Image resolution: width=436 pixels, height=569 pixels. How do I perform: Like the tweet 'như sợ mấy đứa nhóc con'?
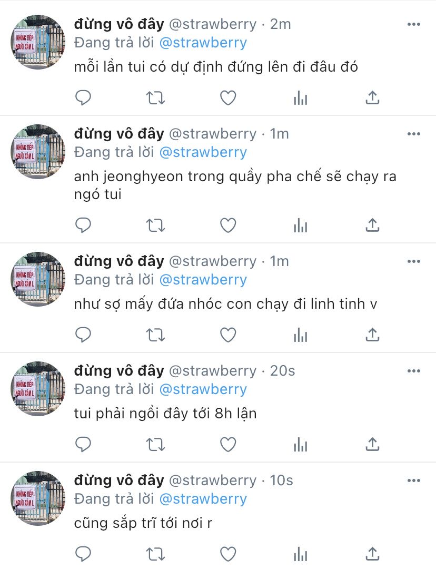[228, 335]
